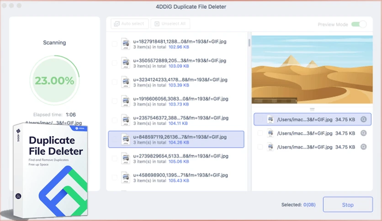The height and width of the screenshot is (221, 382).
Task: Tick the checkbox for u=3234124233 file group
Action: click(x=114, y=82)
